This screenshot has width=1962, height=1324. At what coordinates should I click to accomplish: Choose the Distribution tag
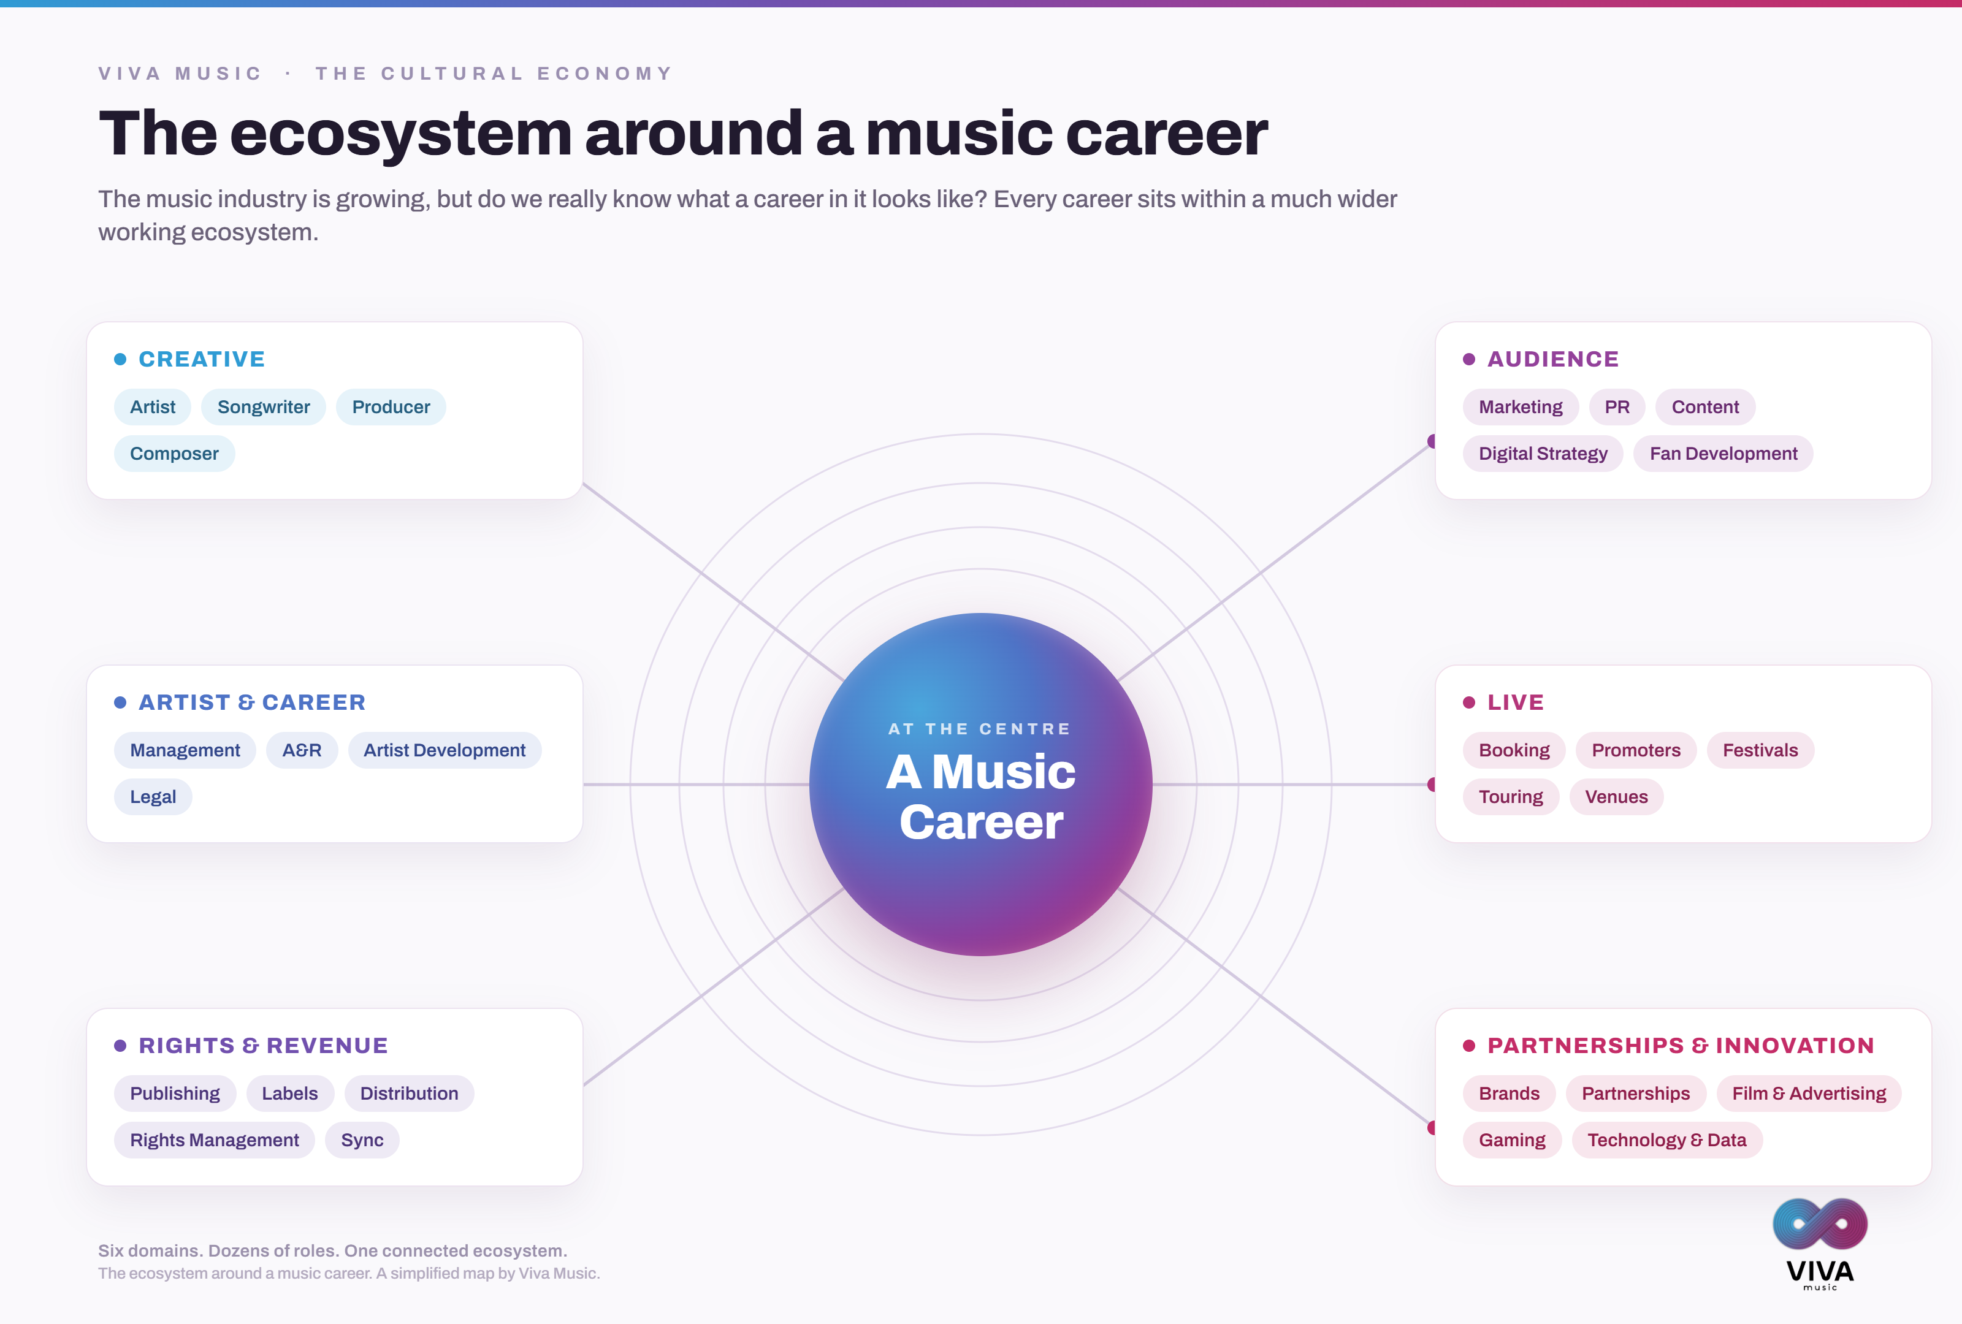[410, 1094]
